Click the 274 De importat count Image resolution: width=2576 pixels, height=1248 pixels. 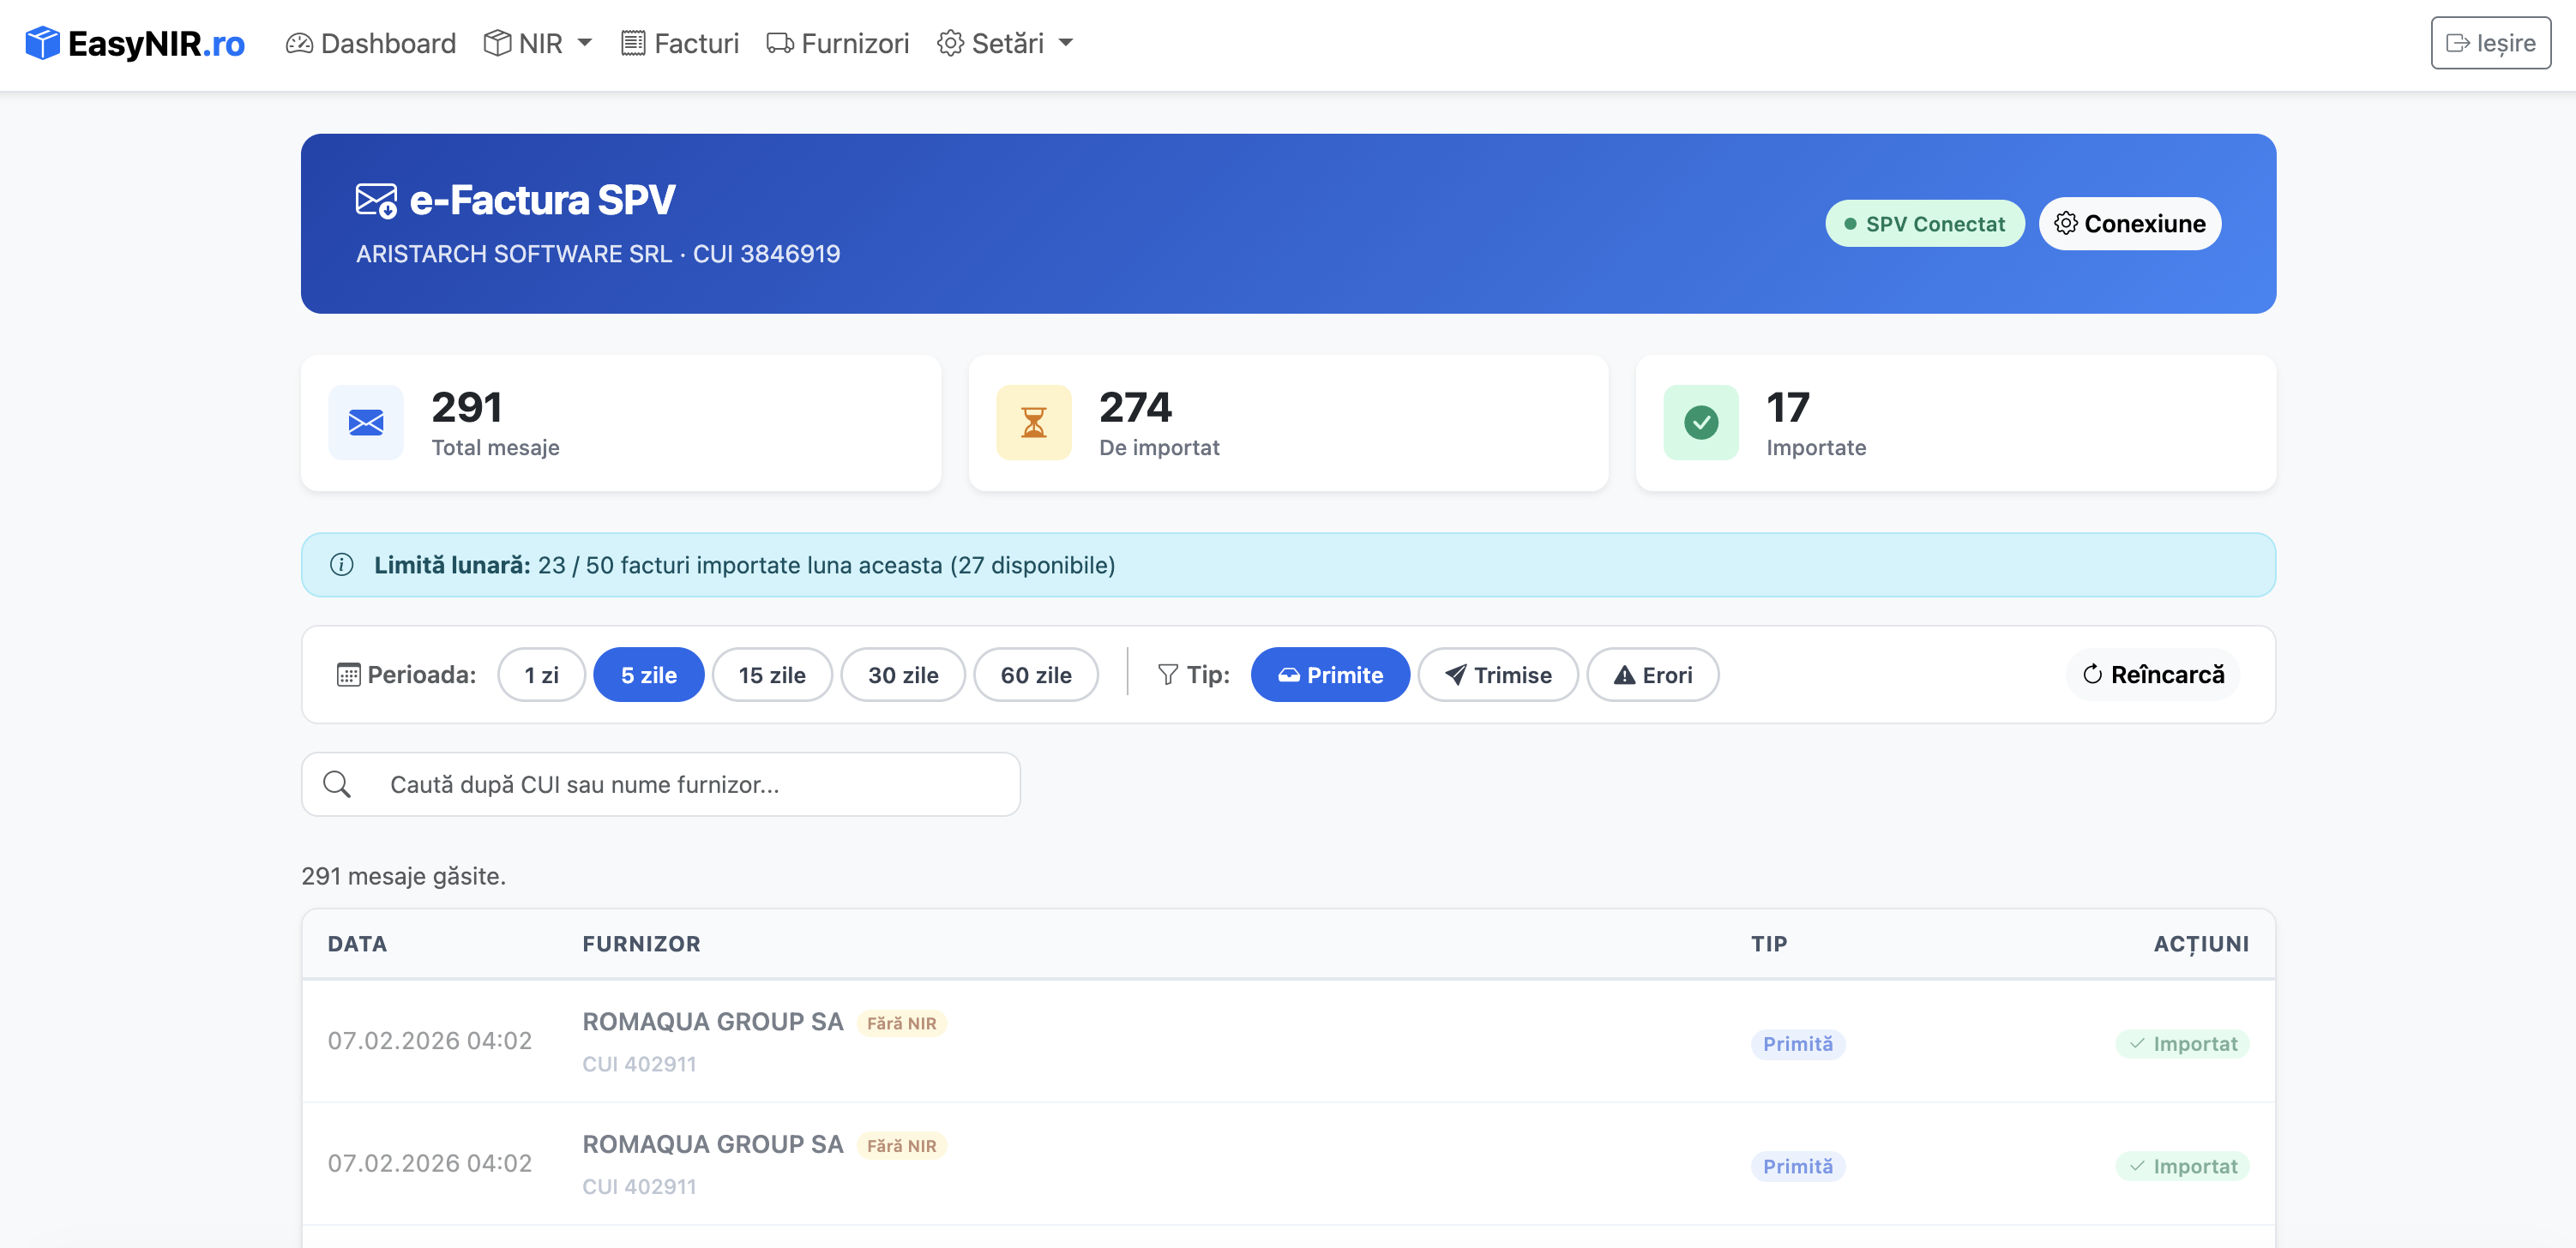(x=1135, y=408)
